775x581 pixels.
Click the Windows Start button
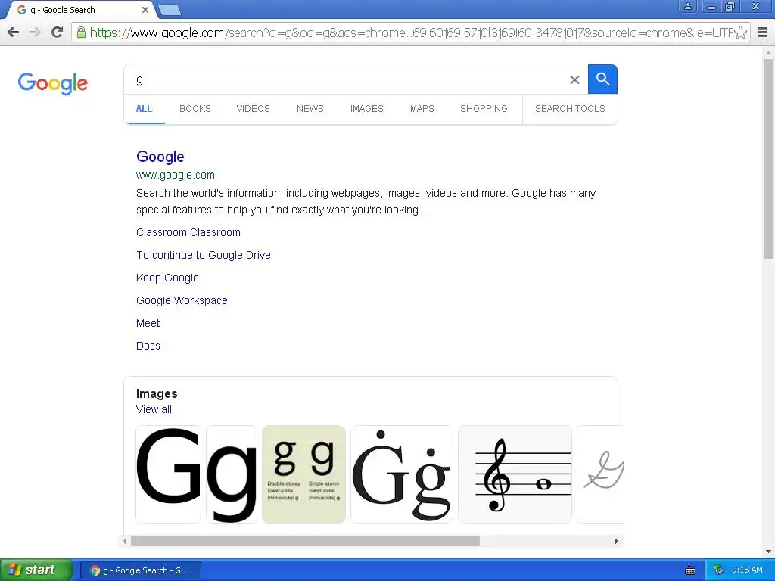(x=36, y=570)
